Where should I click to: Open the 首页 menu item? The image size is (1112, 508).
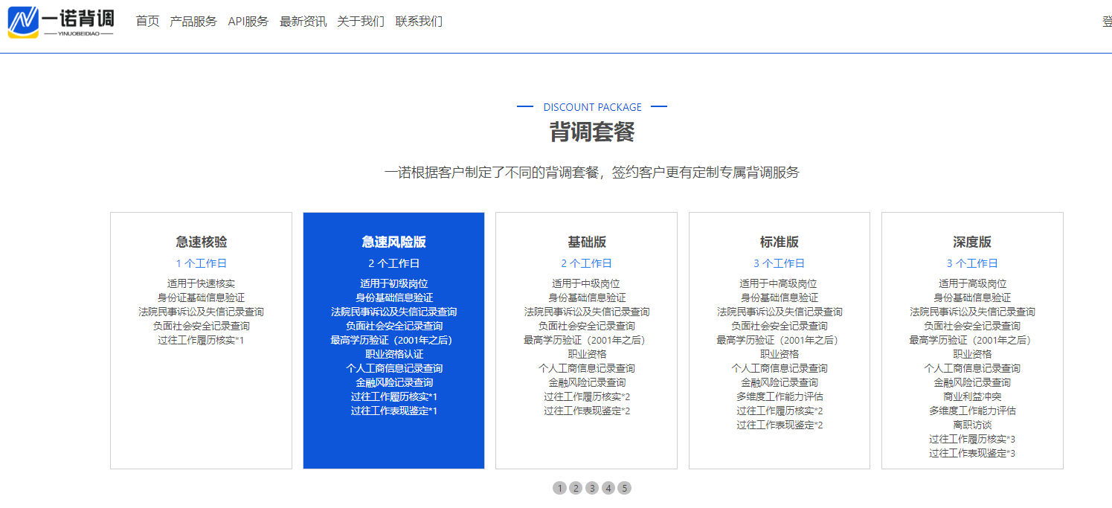tap(147, 22)
